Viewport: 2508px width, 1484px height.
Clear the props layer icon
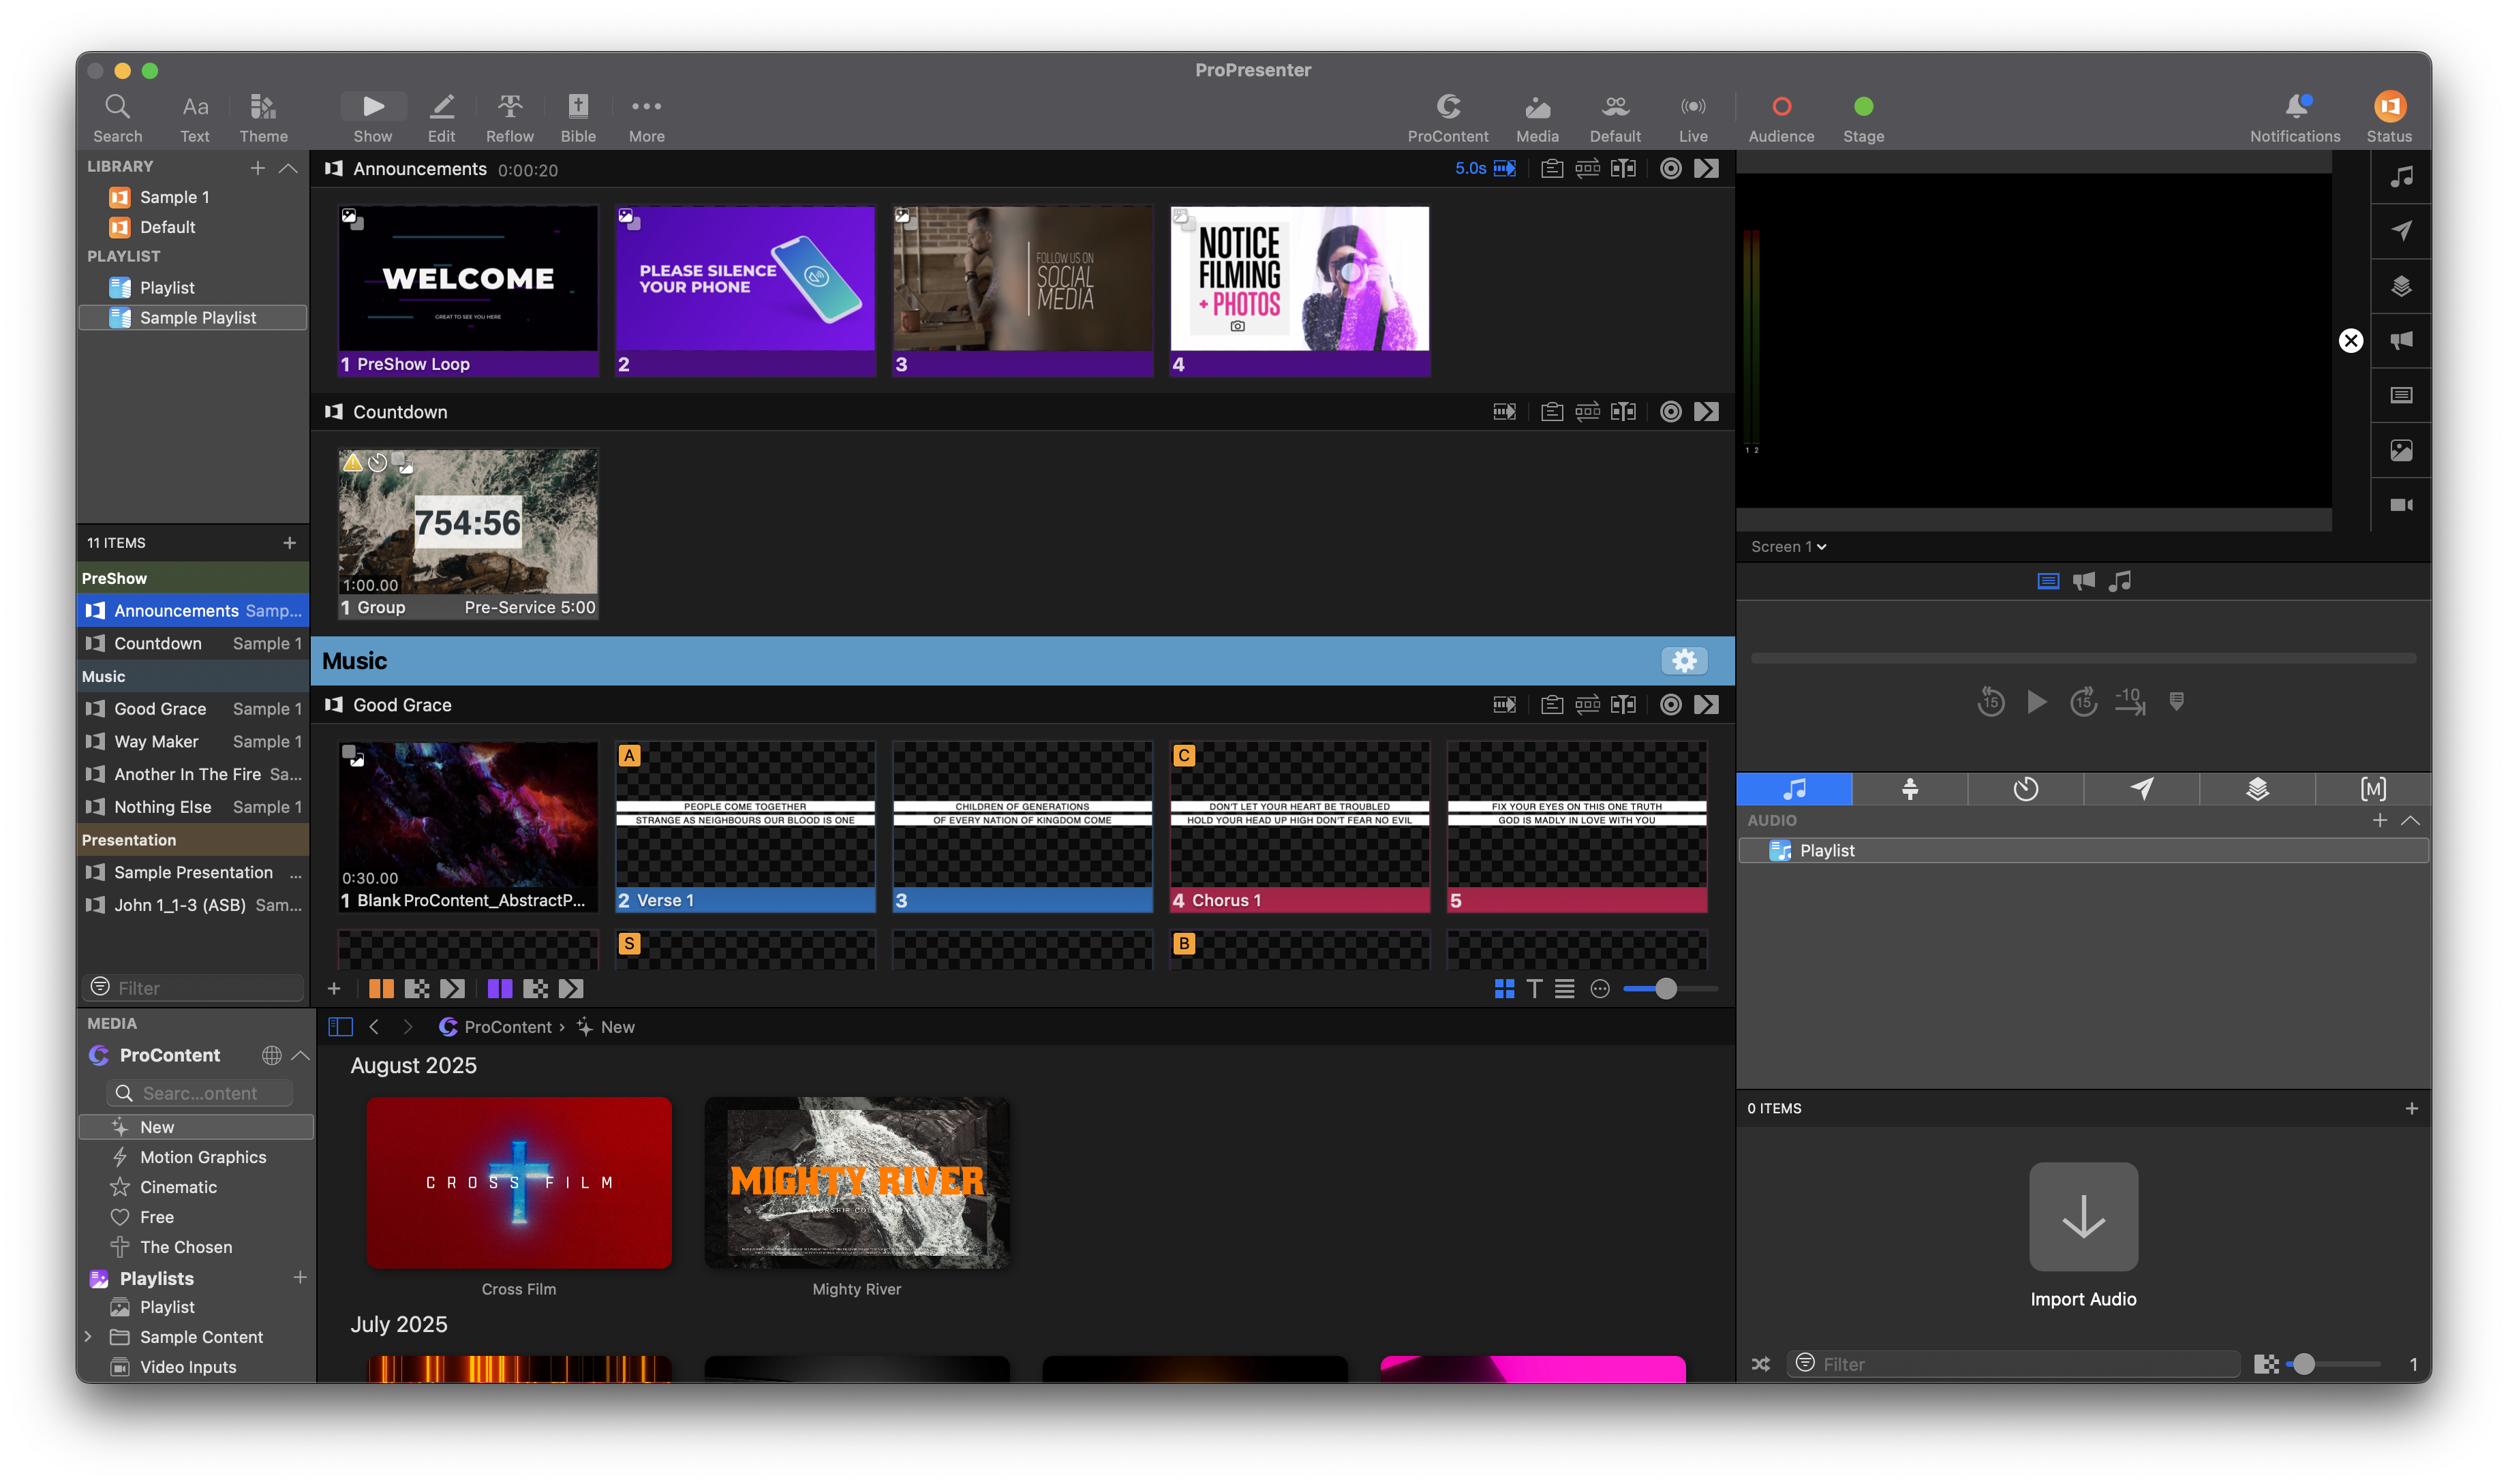2401,286
